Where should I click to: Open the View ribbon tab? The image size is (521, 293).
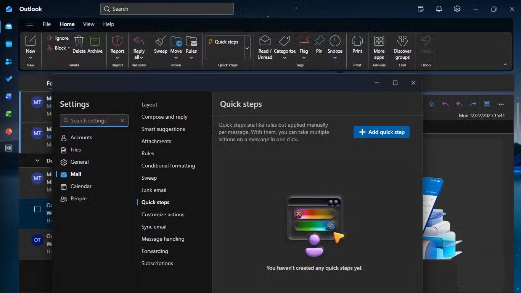88,24
